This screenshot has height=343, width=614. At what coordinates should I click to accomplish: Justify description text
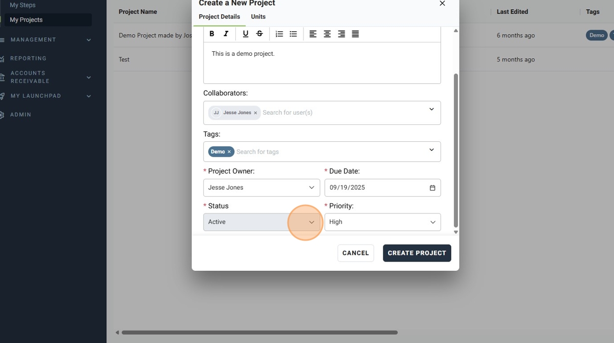(355, 34)
